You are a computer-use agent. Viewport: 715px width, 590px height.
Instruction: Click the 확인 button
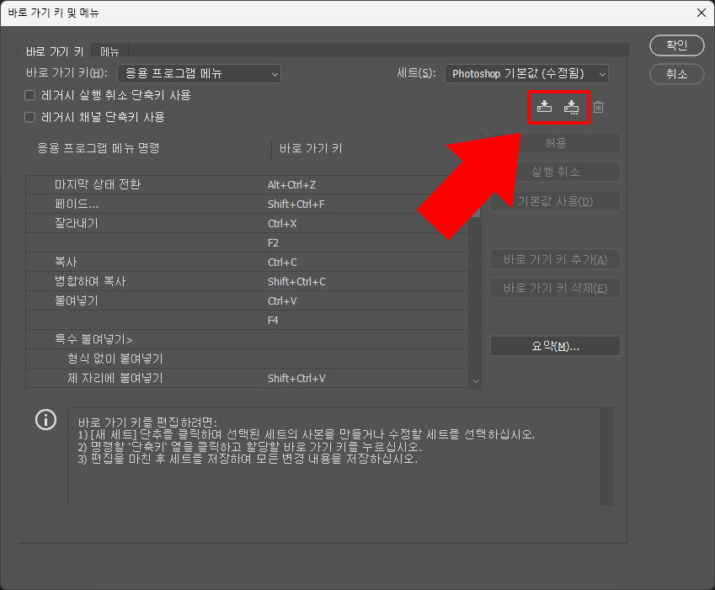click(x=676, y=45)
